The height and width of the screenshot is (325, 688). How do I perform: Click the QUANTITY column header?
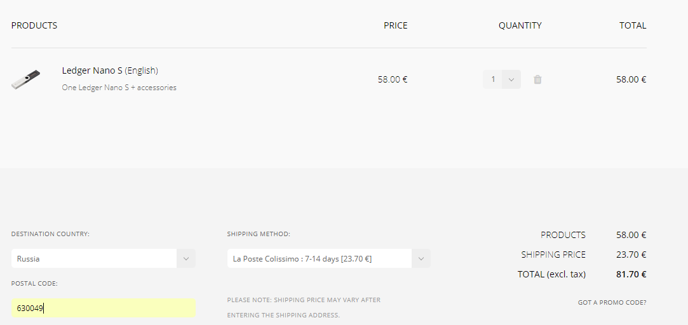(x=520, y=25)
